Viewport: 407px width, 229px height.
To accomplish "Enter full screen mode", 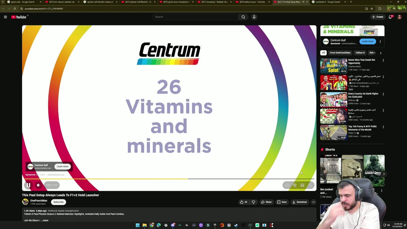I will [x=310, y=185].
